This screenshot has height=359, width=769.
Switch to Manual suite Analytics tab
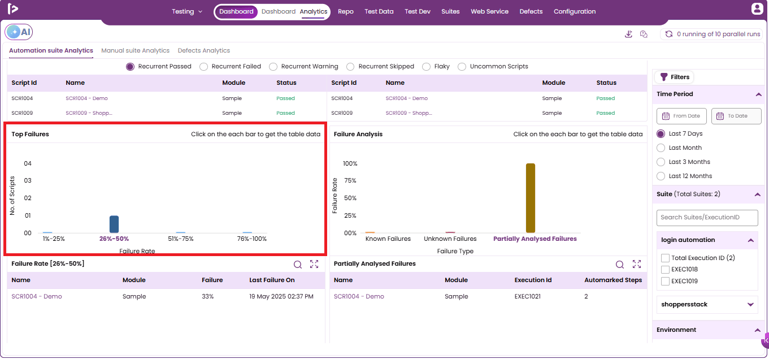click(136, 51)
